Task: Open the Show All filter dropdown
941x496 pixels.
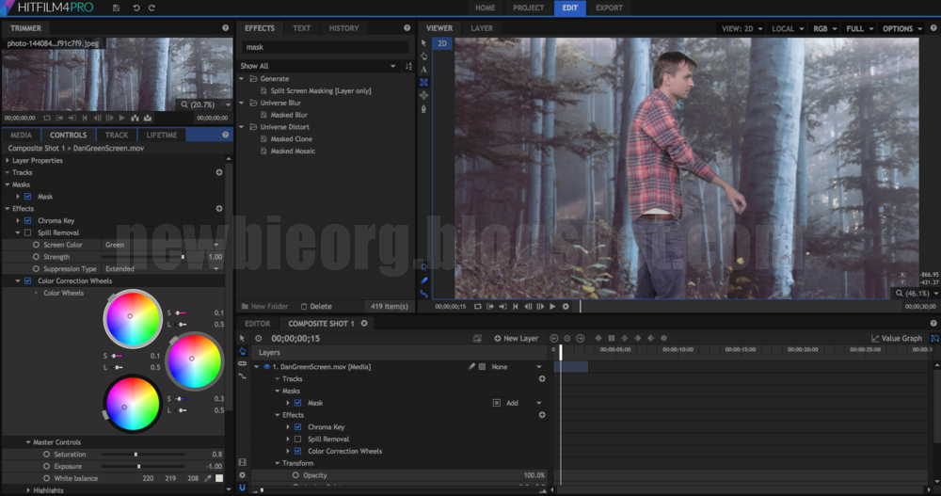Action: (x=318, y=66)
